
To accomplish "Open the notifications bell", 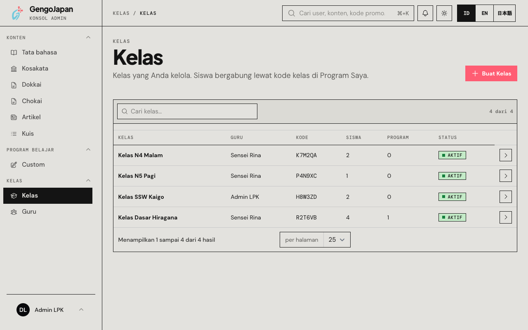I will pyautogui.click(x=425, y=13).
